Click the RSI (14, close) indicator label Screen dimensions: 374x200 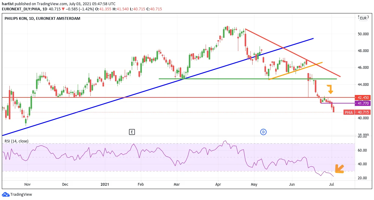[x=16, y=141]
